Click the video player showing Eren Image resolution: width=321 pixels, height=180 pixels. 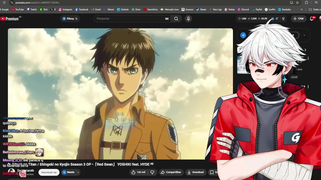click(120, 94)
